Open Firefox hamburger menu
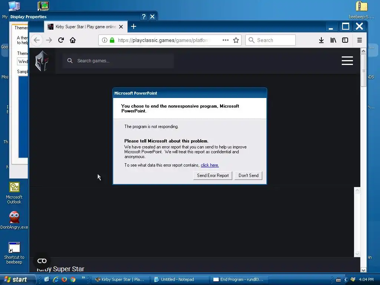Screen dimensions: 380x285 click(x=360, y=40)
